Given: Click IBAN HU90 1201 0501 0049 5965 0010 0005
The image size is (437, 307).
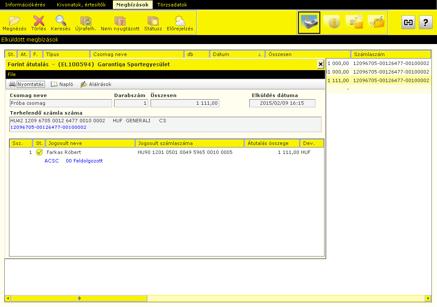Looking at the screenshot, I should 185,152.
